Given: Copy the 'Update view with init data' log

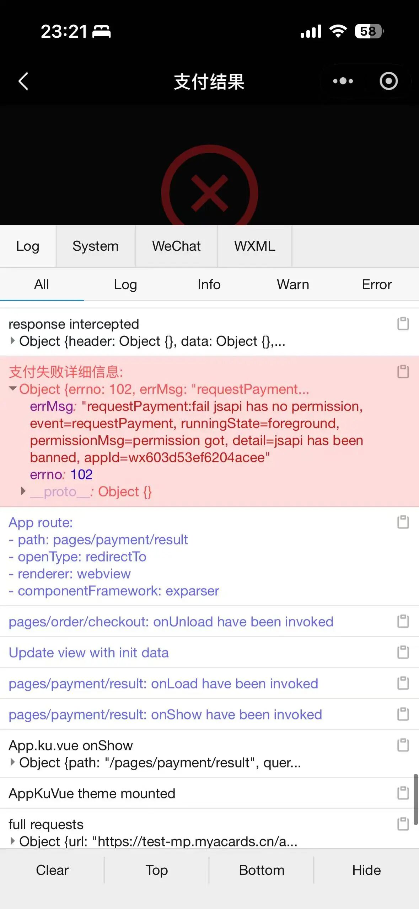Looking at the screenshot, I should tap(403, 652).
